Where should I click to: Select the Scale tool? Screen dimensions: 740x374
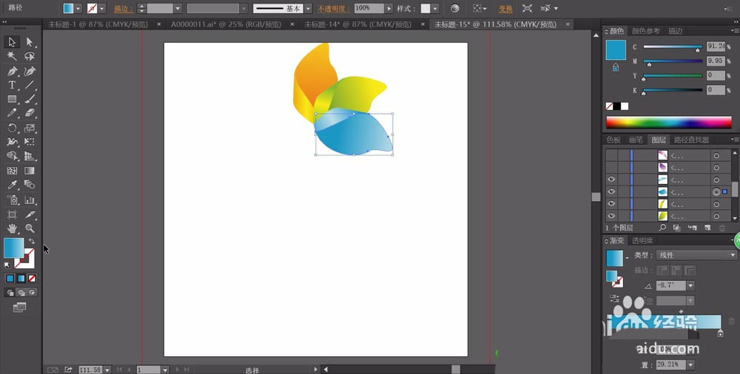click(30, 128)
